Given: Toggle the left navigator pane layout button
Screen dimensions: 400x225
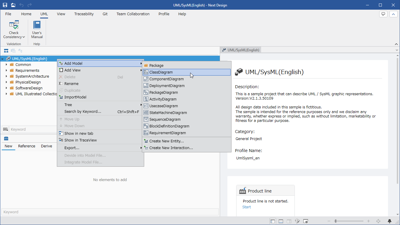Looking at the screenshot, I should pos(273,221).
